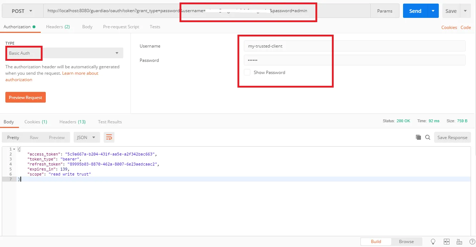This screenshot has width=476, height=247.
Task: Click the Status 200 OK text
Action: 396,121
